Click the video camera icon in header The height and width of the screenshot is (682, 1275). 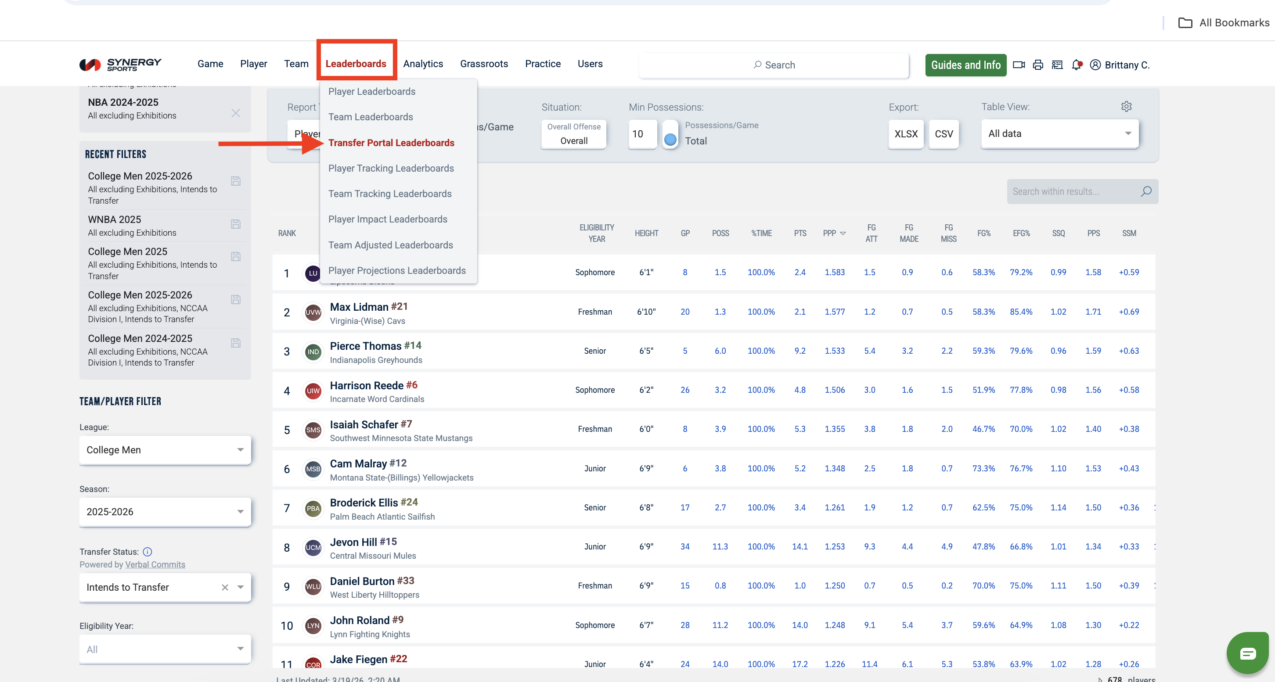coord(1018,65)
